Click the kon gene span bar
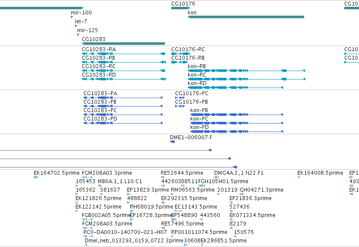359x247 pixels. click(246, 17)
